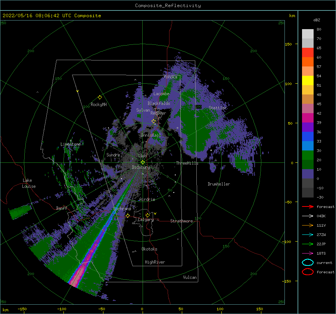
Task: Click the ThreeHills town label
Action: tap(187, 163)
